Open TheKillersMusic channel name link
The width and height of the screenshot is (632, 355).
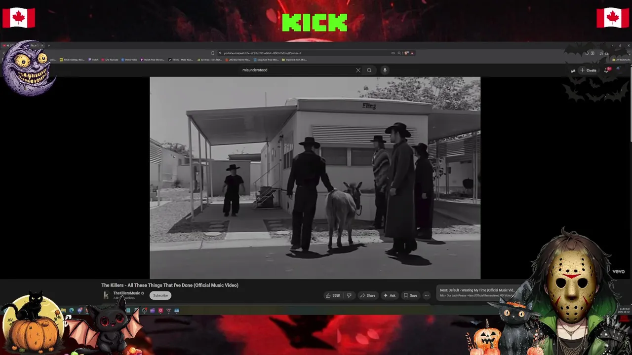tap(127, 293)
